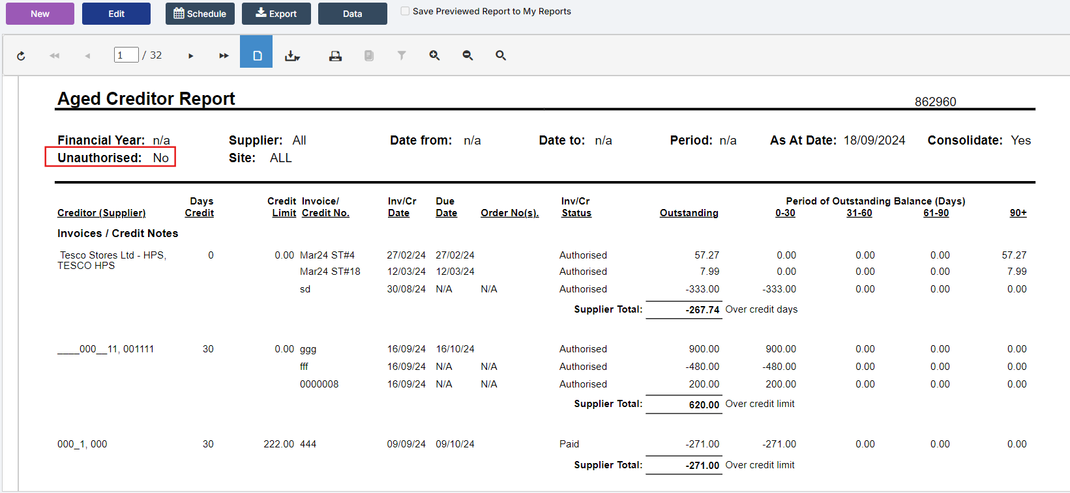
Task: Open the Data button
Action: coord(353,14)
